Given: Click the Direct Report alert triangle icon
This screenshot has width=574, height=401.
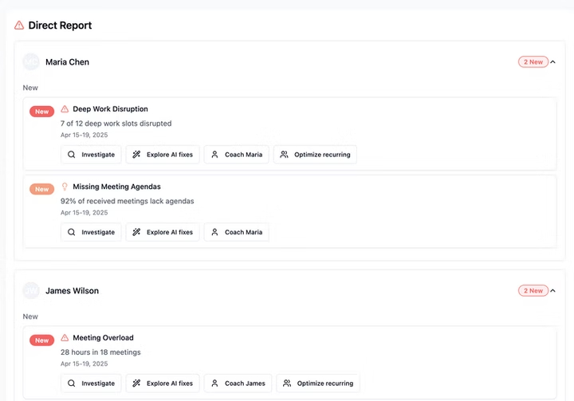Looking at the screenshot, I should coord(19,26).
